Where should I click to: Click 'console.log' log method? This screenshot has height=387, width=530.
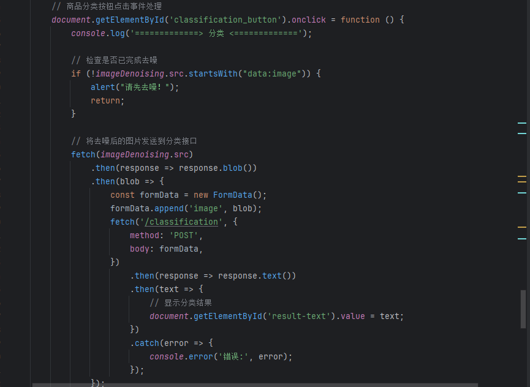point(118,33)
